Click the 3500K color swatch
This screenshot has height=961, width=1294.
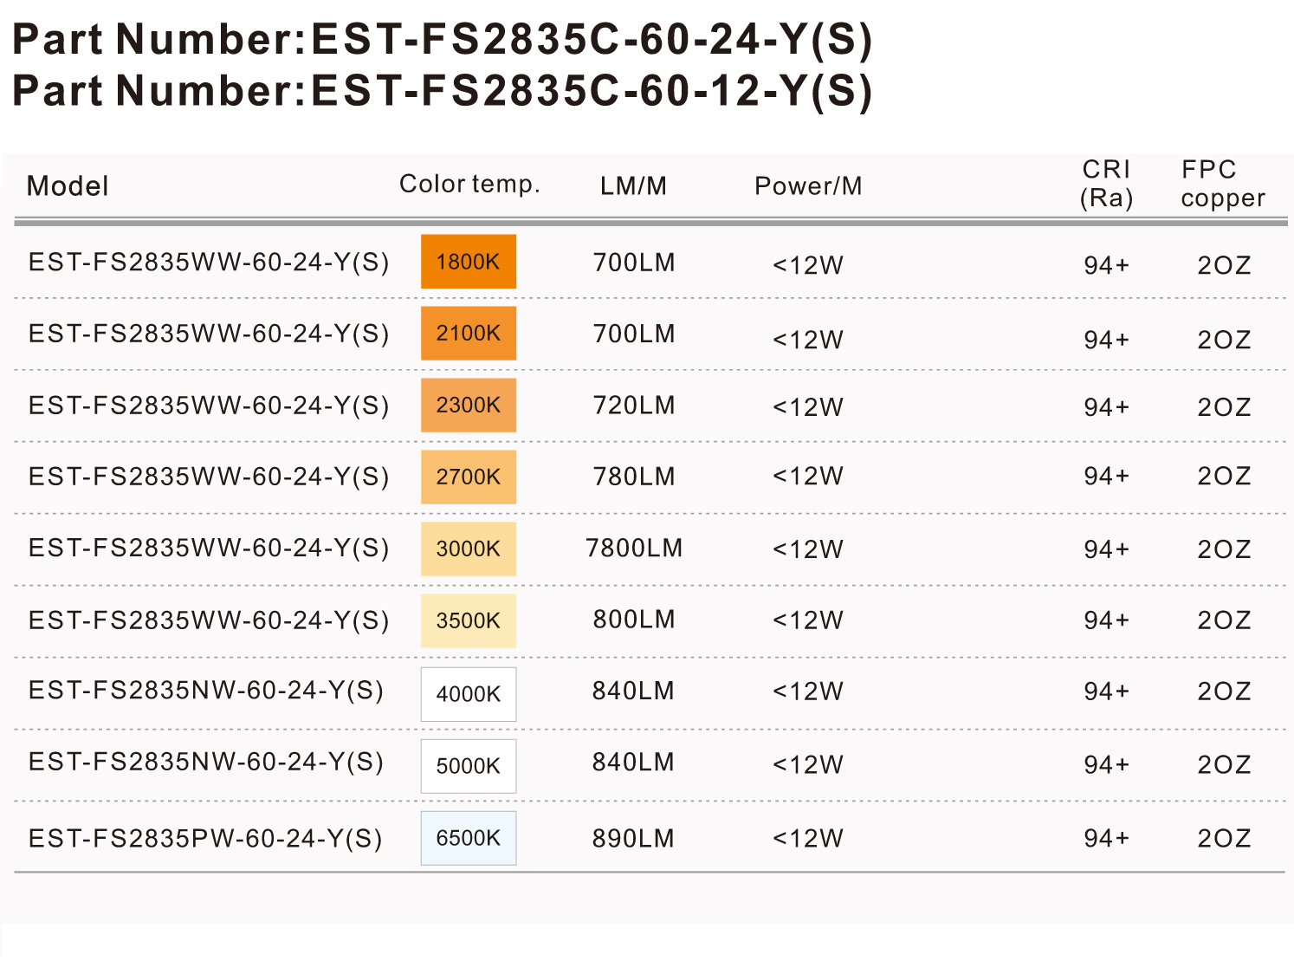[469, 621]
